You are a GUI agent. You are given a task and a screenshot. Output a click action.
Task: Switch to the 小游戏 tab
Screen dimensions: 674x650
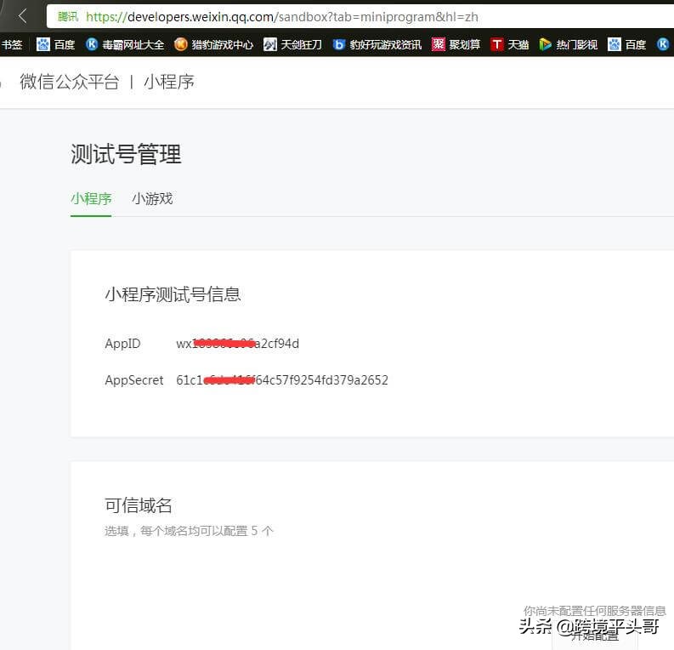(x=152, y=199)
